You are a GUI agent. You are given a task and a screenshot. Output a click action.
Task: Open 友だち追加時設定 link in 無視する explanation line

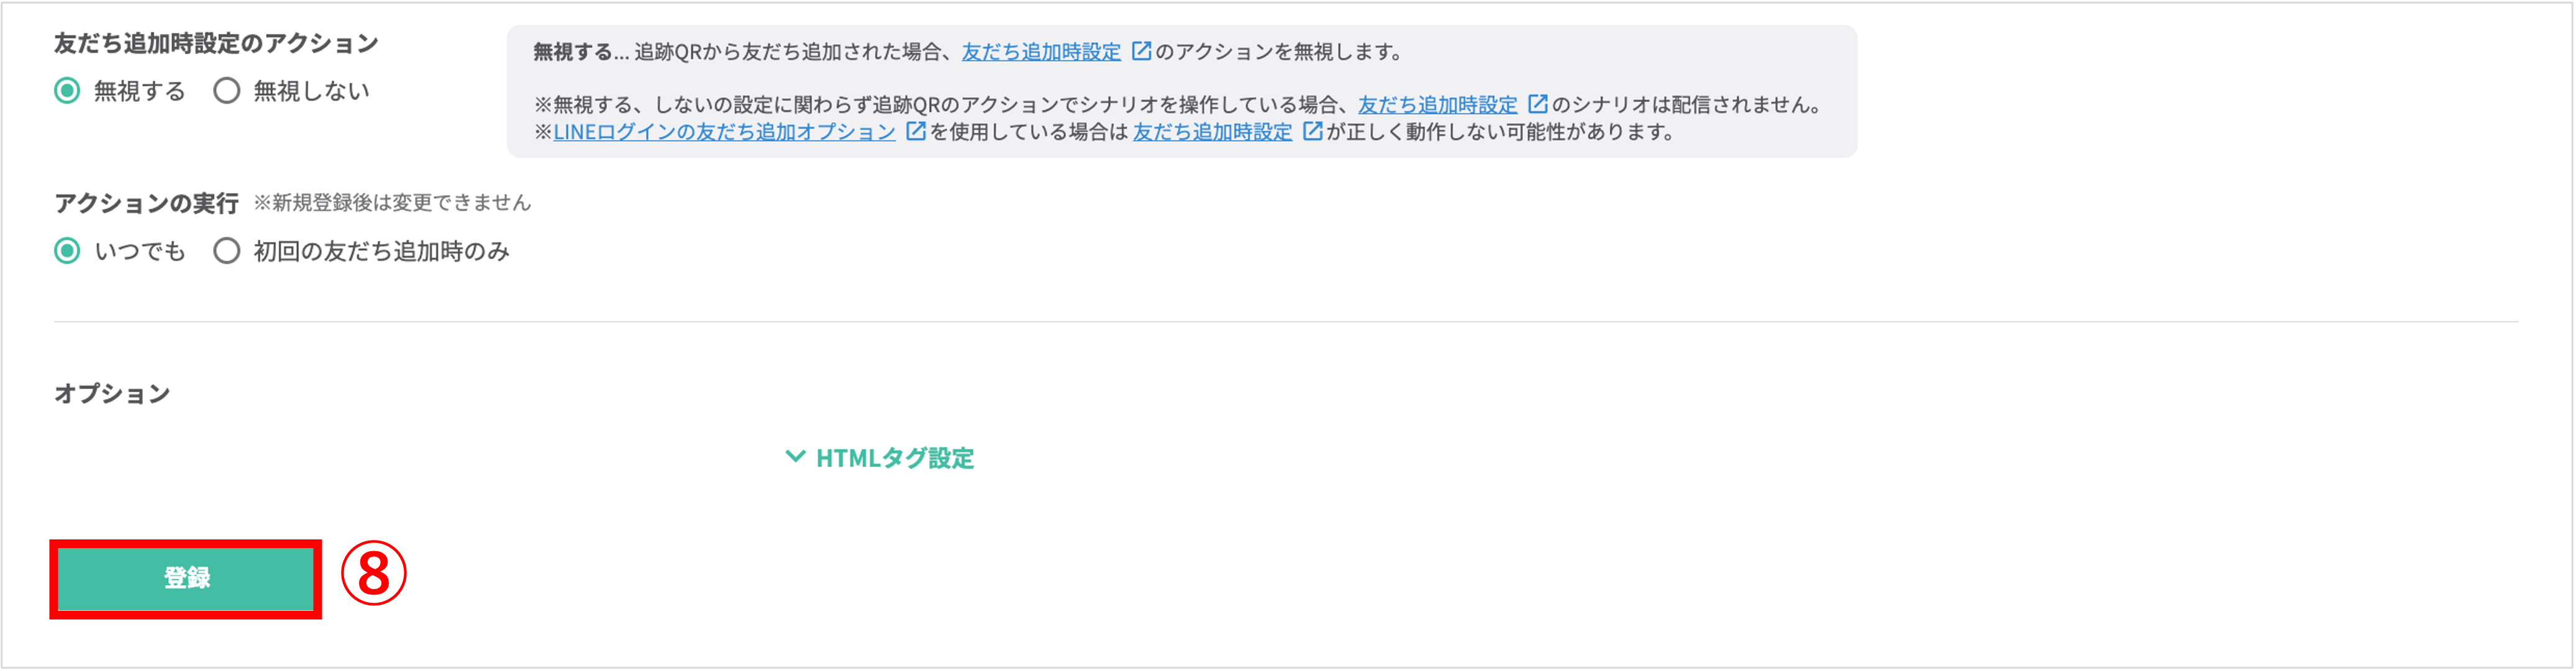[x=1041, y=51]
